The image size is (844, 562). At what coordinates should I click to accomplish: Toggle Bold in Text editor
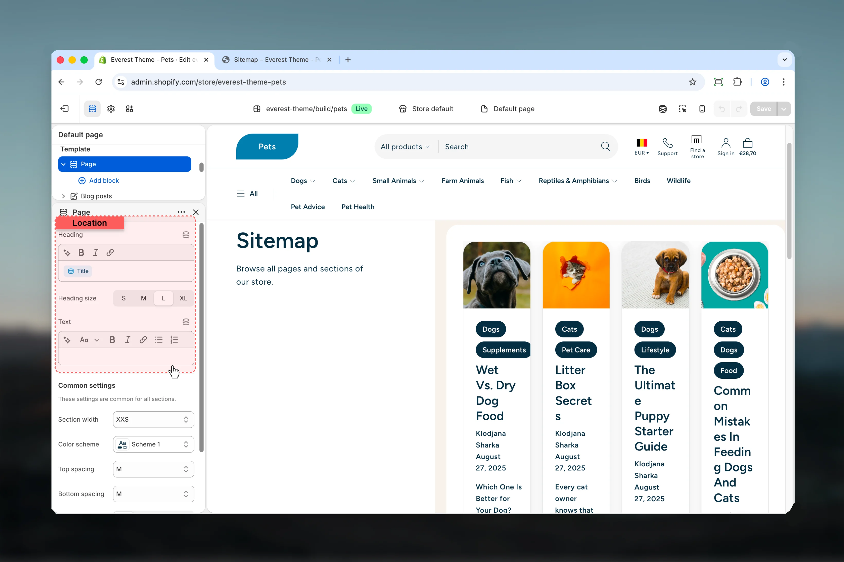112,340
